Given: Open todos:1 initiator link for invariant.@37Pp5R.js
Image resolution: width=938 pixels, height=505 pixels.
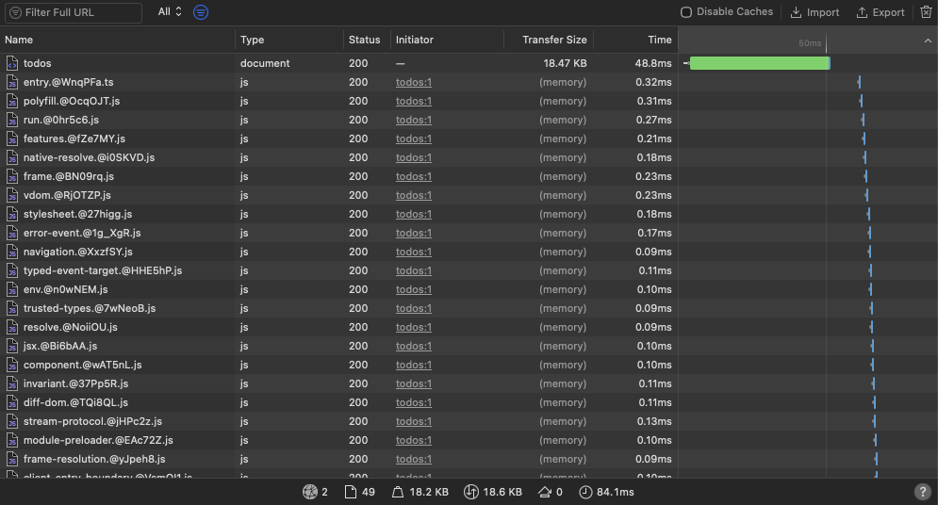Looking at the screenshot, I should click(x=413, y=383).
